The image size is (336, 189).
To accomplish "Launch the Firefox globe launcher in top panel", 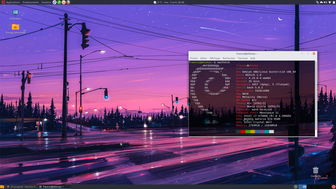I will click(x=68, y=2).
